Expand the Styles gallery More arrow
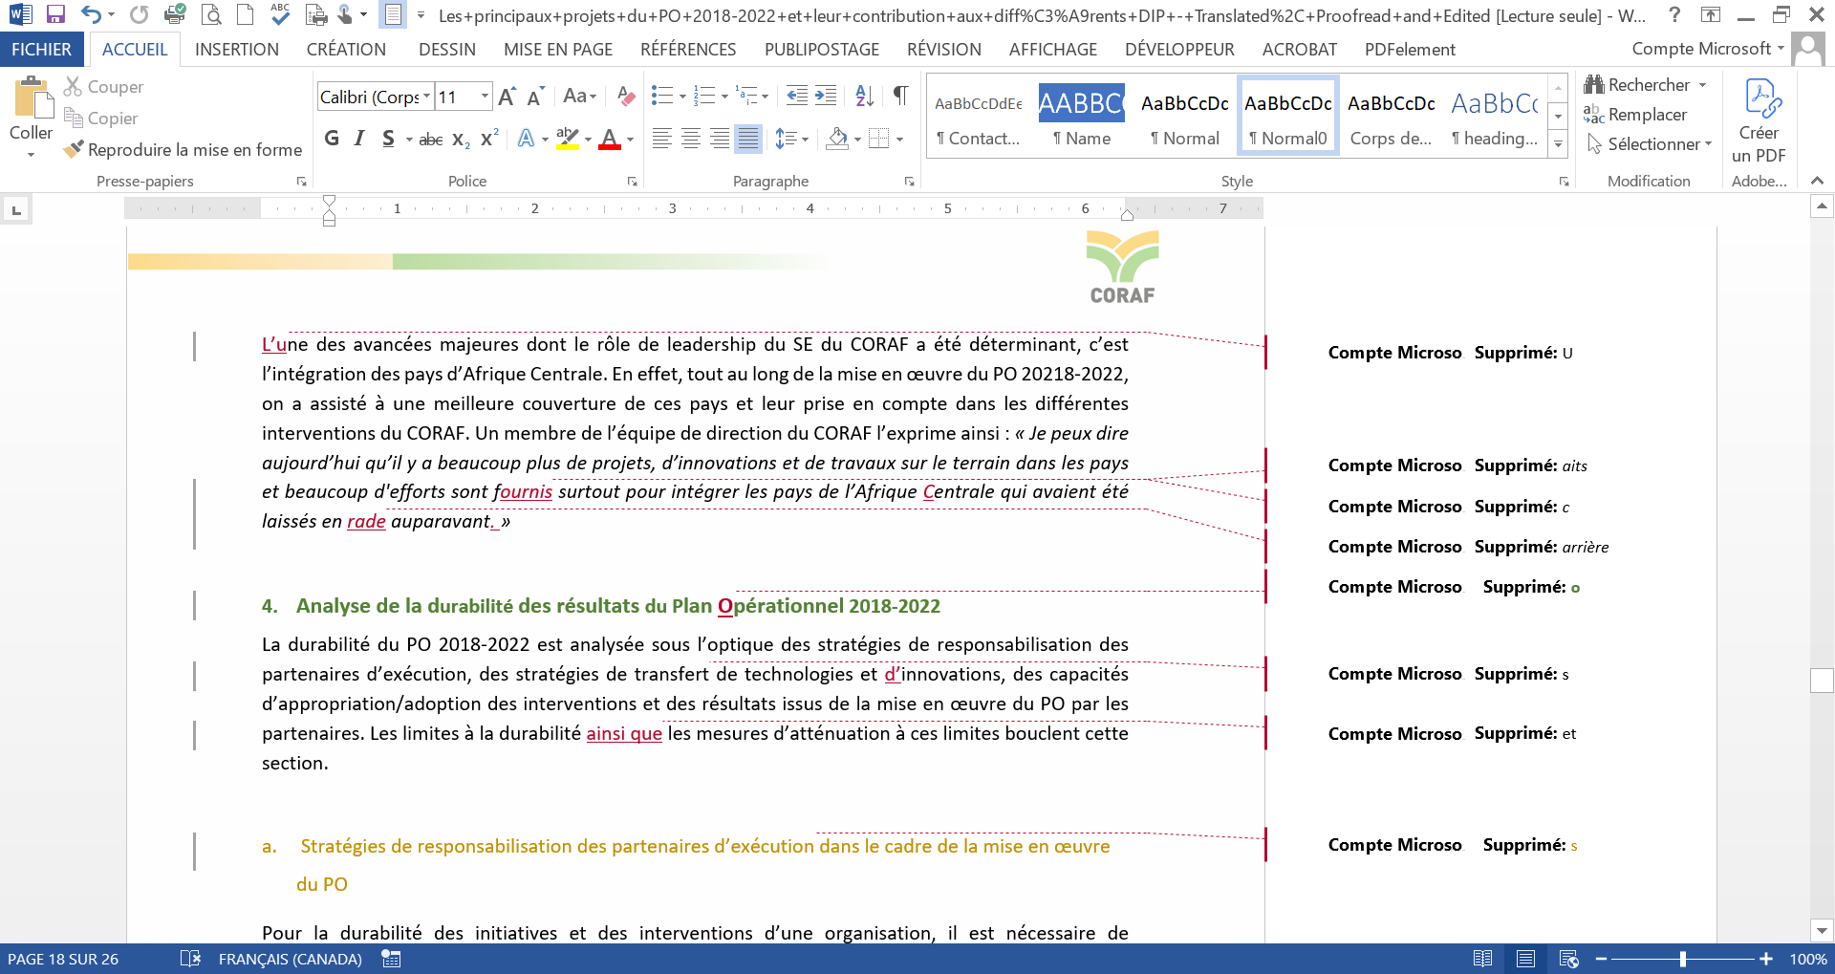 [1558, 143]
